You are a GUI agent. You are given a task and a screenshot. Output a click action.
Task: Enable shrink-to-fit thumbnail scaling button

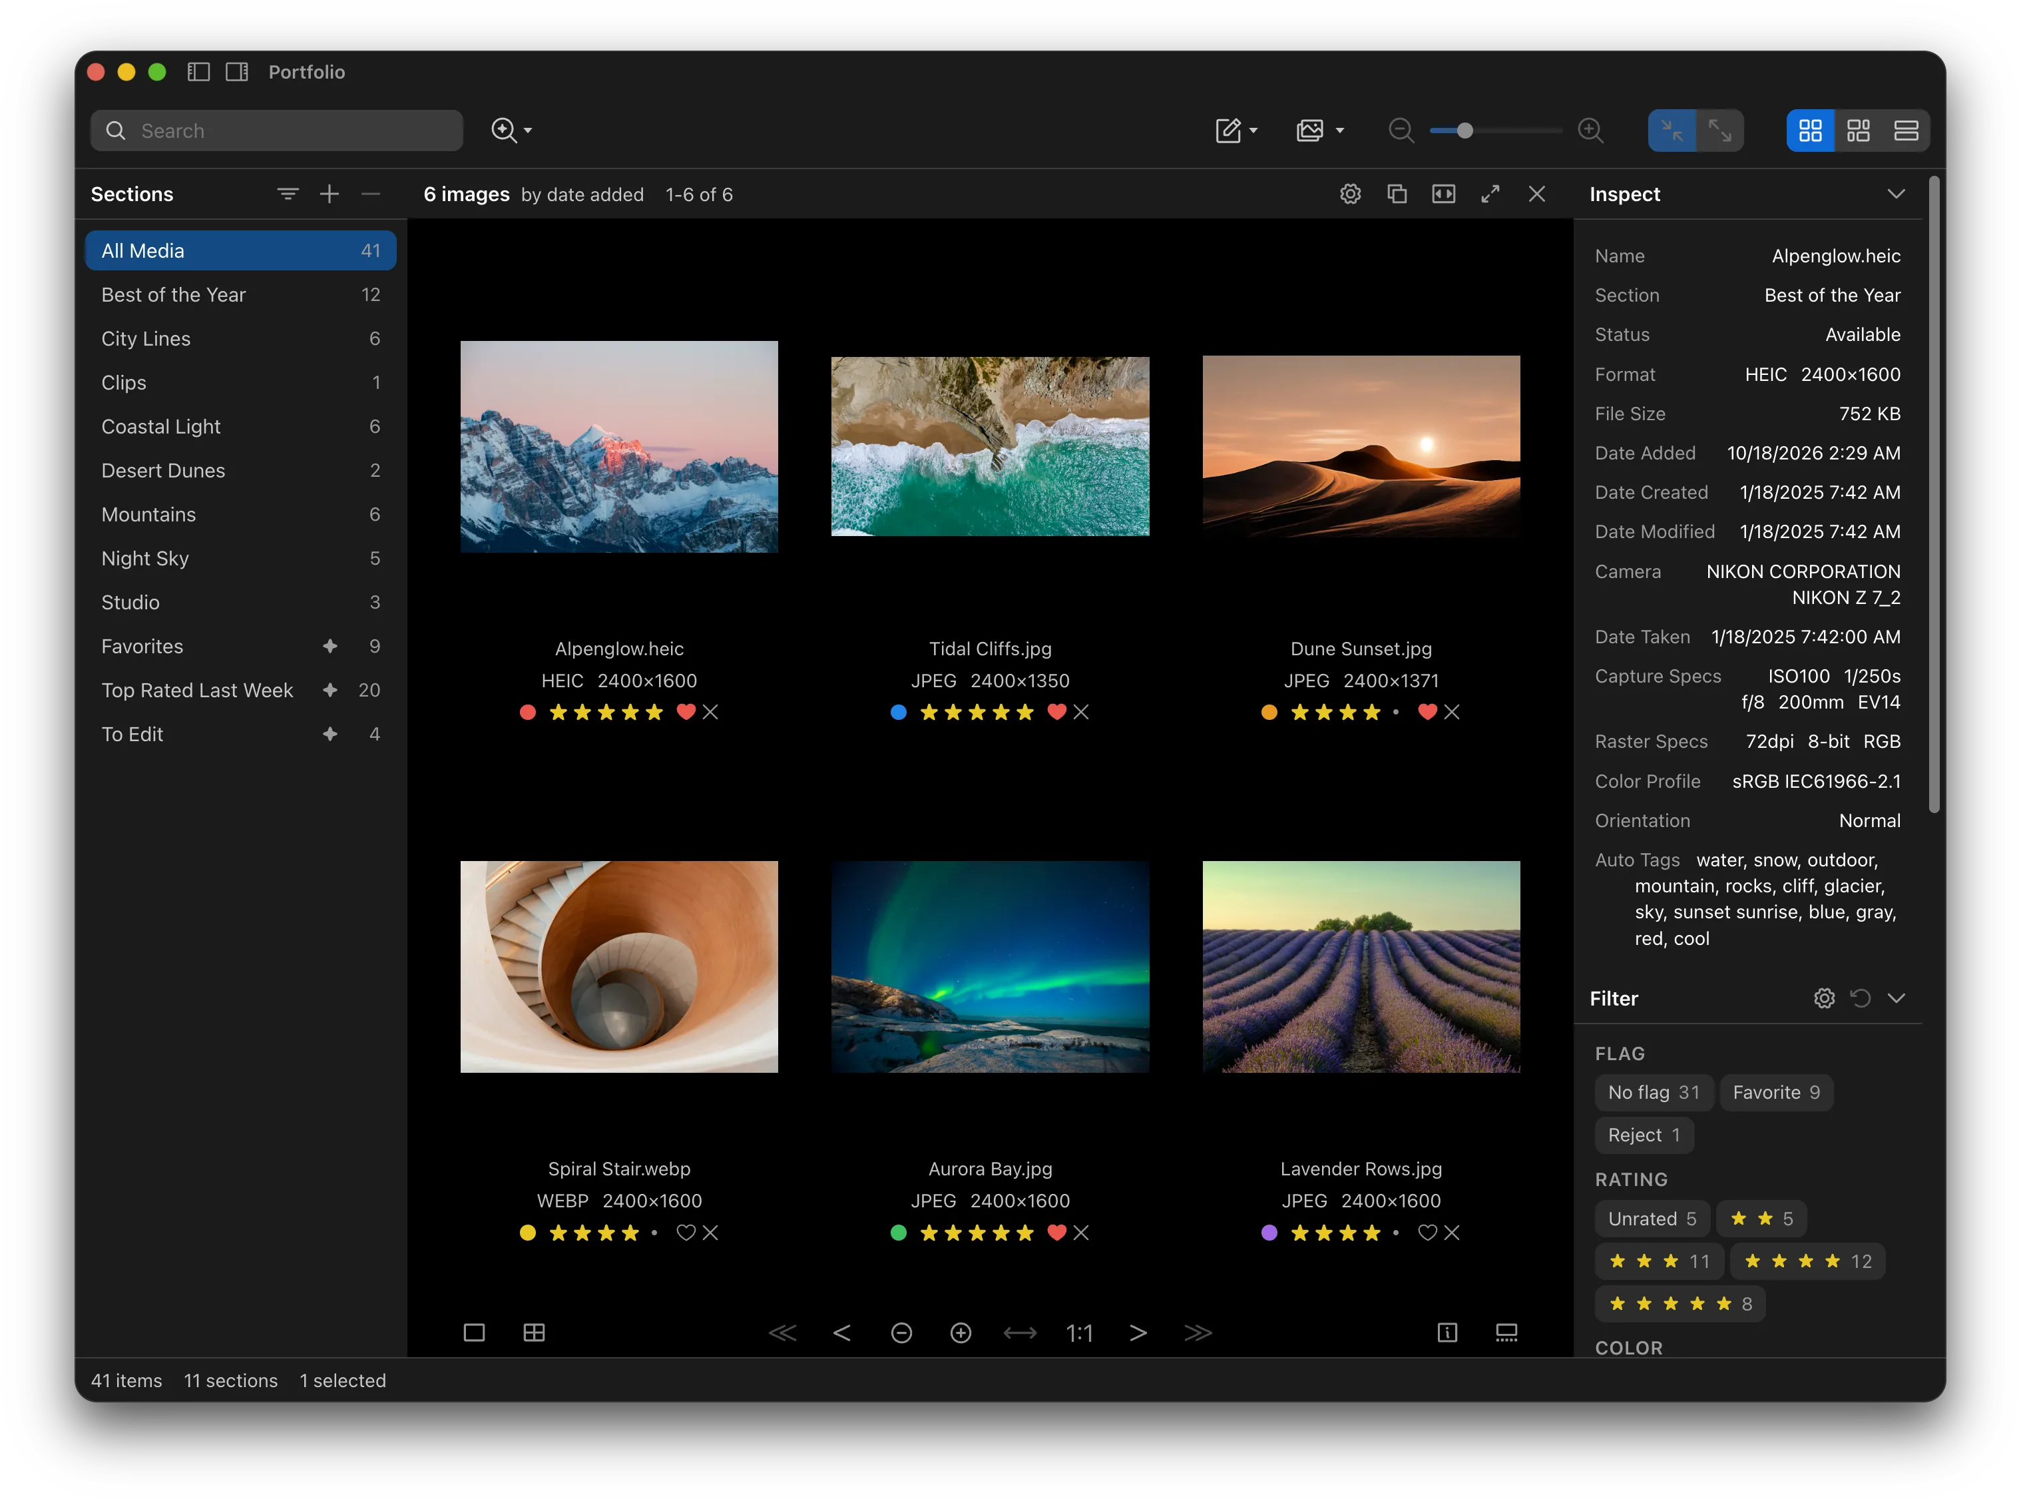click(x=1672, y=131)
